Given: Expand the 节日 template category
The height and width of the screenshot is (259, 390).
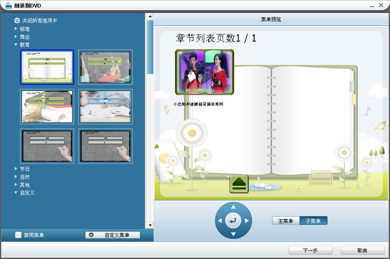Looking at the screenshot, I should click(16, 169).
